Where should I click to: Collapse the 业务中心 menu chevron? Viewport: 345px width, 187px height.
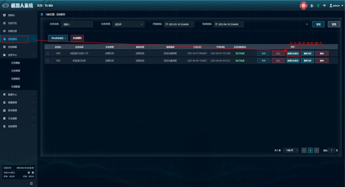pyautogui.click(x=33, y=54)
